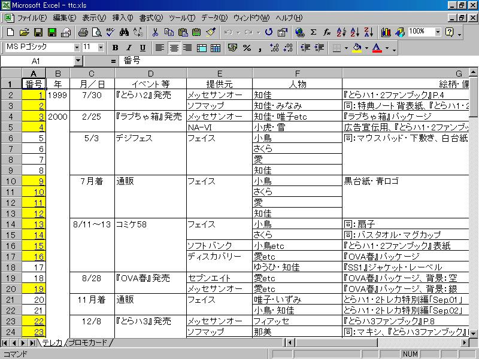Image resolution: width=479 pixels, height=359 pixels.
Task: Insert a hyperlink with the globe icon
Action: 300,32
